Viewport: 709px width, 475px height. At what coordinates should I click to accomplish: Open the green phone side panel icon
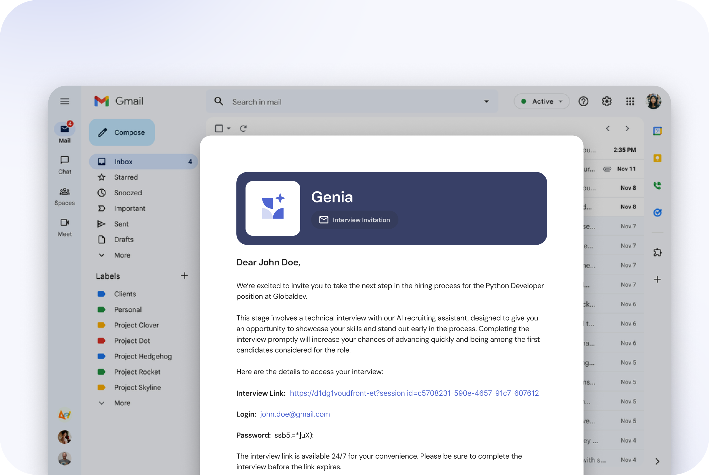pos(657,185)
